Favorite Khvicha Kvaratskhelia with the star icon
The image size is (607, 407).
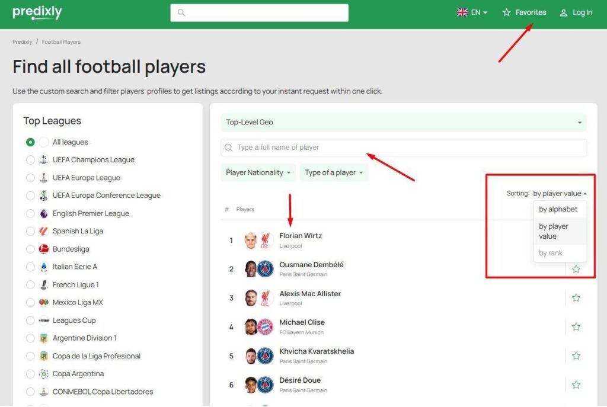click(576, 355)
